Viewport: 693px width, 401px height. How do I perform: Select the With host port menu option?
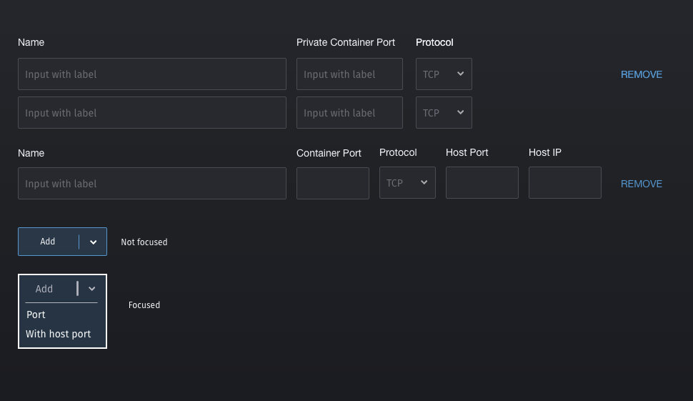(x=59, y=334)
